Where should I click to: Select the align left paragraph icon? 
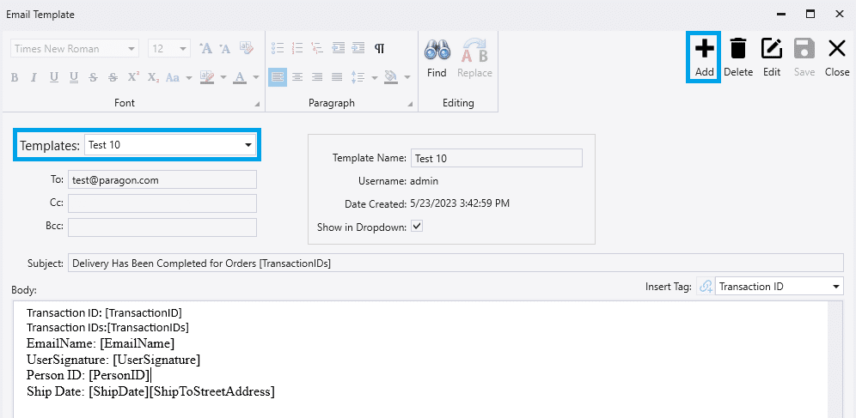(x=277, y=77)
